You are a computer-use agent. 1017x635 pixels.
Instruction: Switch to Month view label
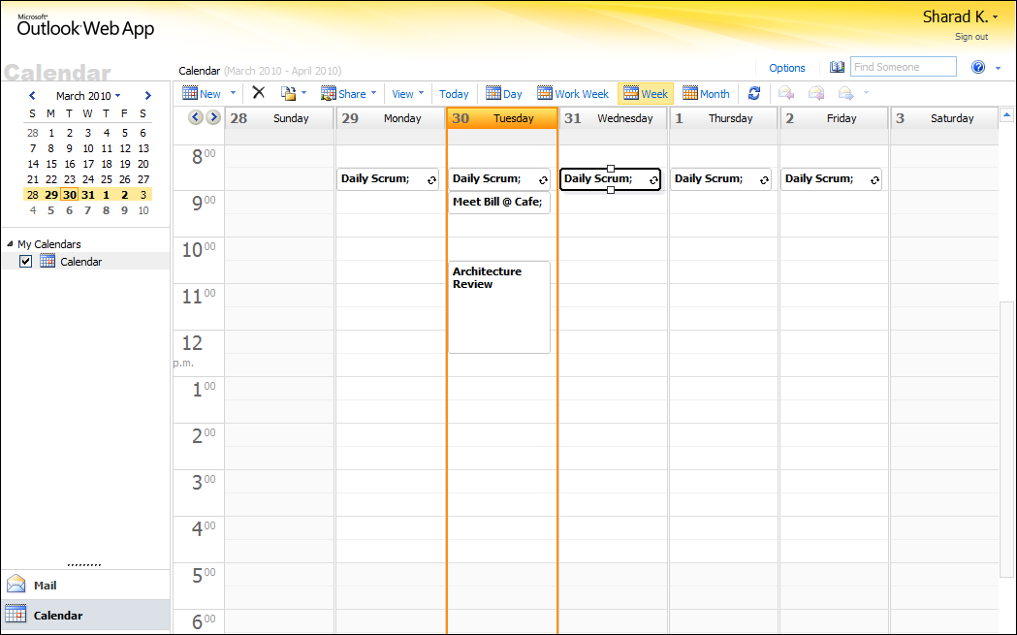715,94
